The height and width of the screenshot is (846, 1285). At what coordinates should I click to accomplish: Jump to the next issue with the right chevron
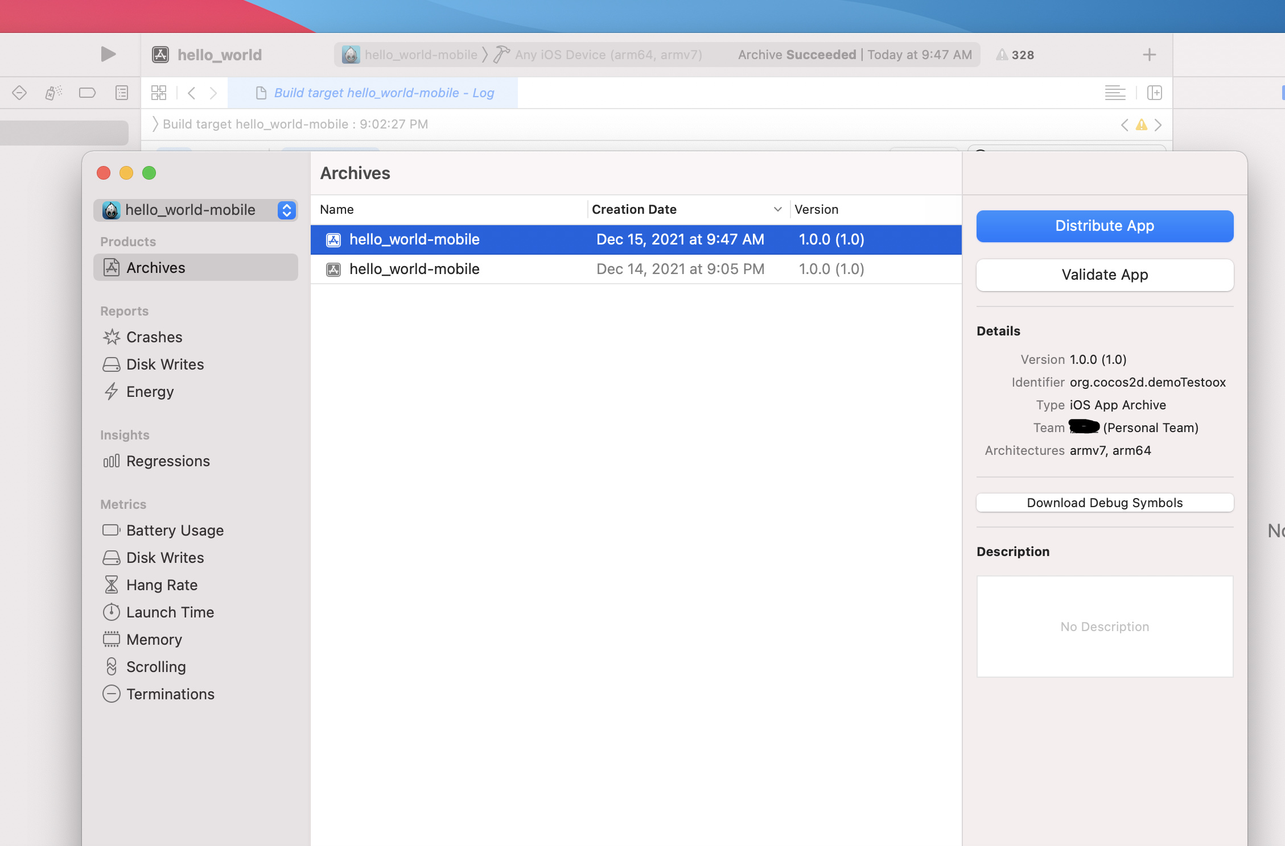pos(1158,125)
